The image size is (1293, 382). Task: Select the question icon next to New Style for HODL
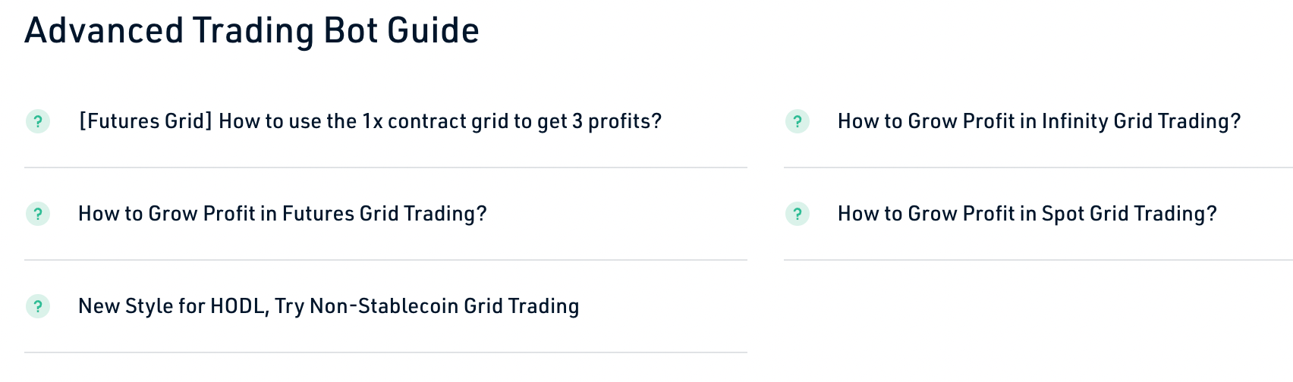click(x=38, y=306)
